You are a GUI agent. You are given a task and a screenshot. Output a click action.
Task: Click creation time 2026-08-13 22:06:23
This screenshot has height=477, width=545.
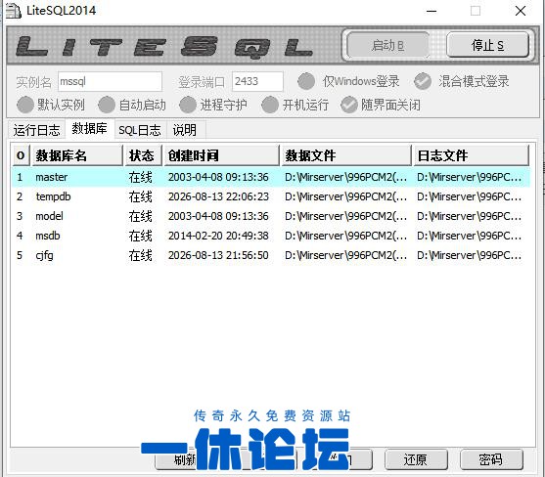[x=218, y=196]
